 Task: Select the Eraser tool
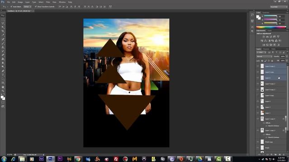coord(3,55)
